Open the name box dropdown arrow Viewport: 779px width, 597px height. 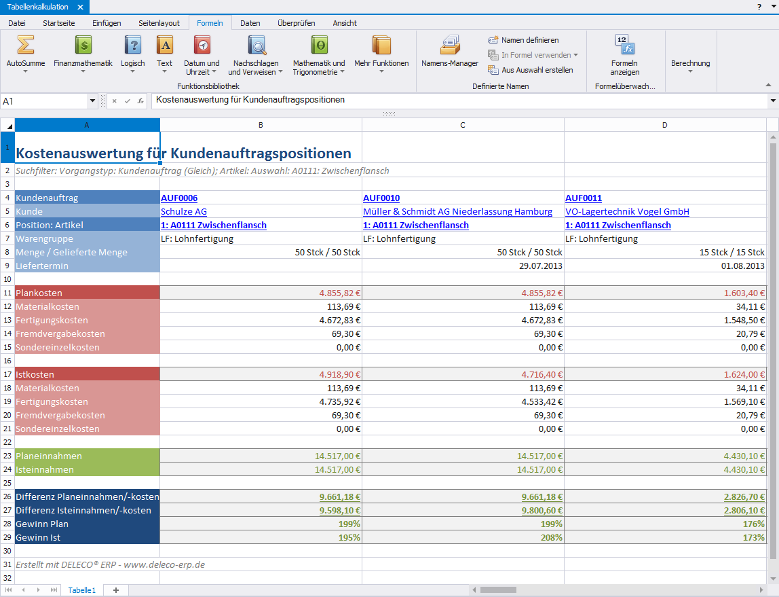(x=92, y=101)
